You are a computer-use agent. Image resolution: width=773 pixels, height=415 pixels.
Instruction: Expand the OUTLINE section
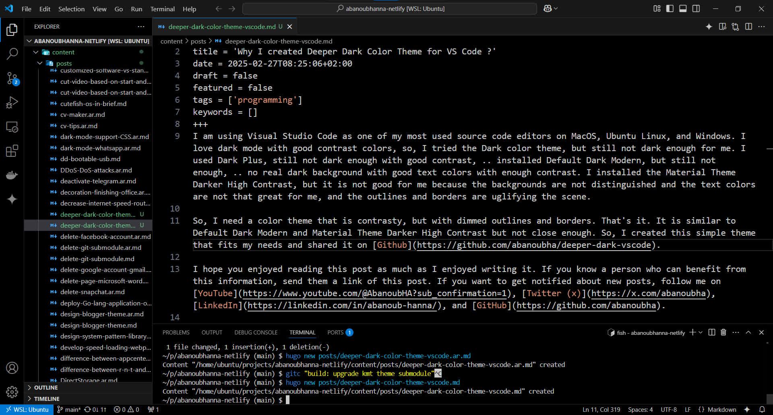coord(46,388)
